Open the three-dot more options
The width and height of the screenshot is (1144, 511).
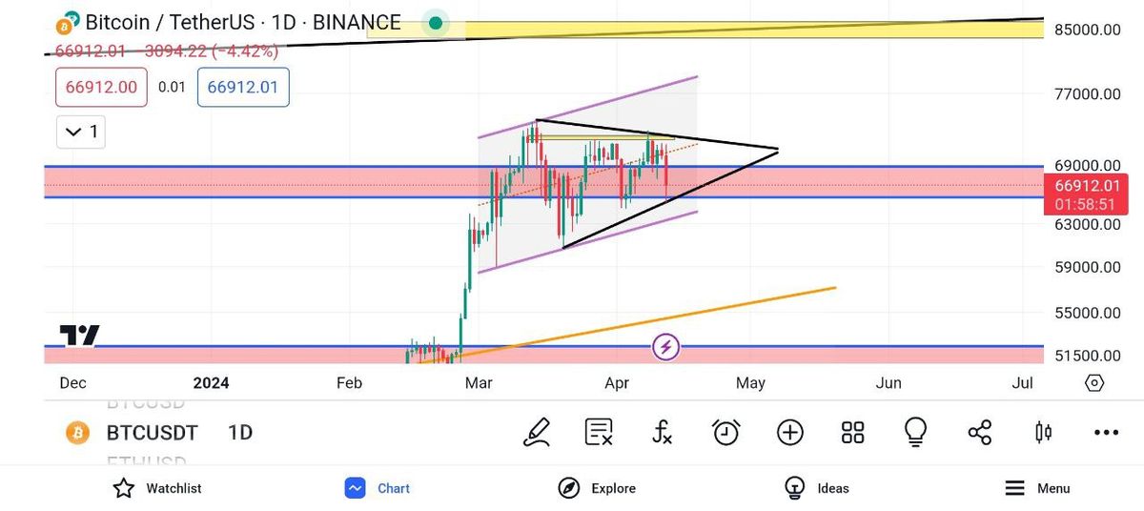1106,432
